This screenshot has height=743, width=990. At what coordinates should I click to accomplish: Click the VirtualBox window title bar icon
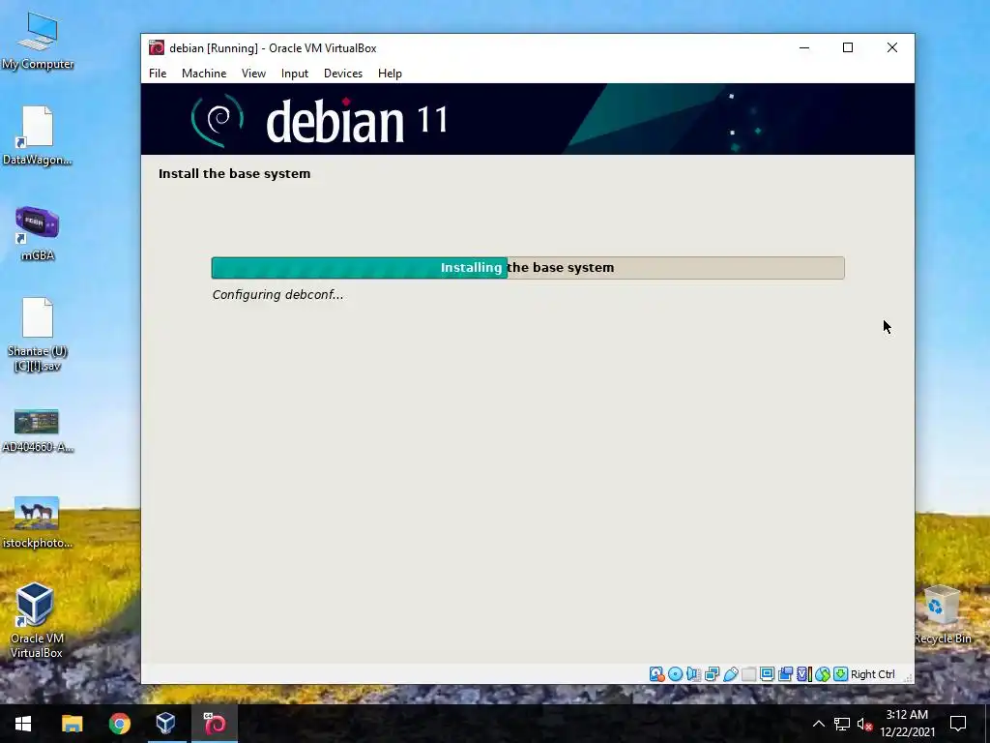pyautogui.click(x=157, y=48)
